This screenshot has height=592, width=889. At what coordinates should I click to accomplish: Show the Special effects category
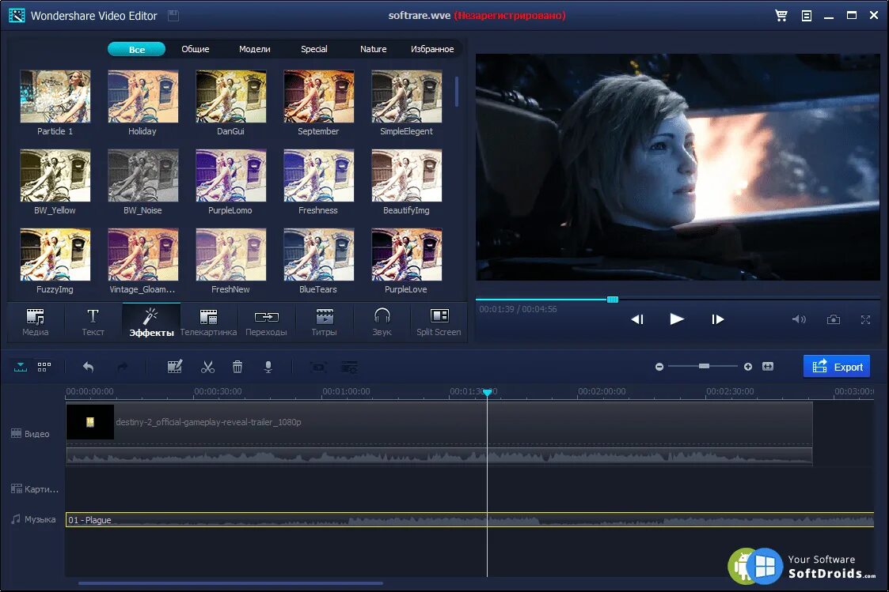click(314, 49)
